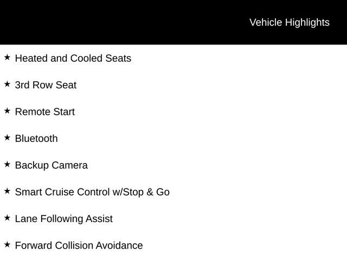347x260 pixels.
Task: Click the black header banner area
Action: click(x=173, y=22)
